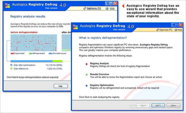Screen dimensions: 186x113
Task: Click 'Click Next to start analyzing the registry'
Action: click(x=99, y=97)
